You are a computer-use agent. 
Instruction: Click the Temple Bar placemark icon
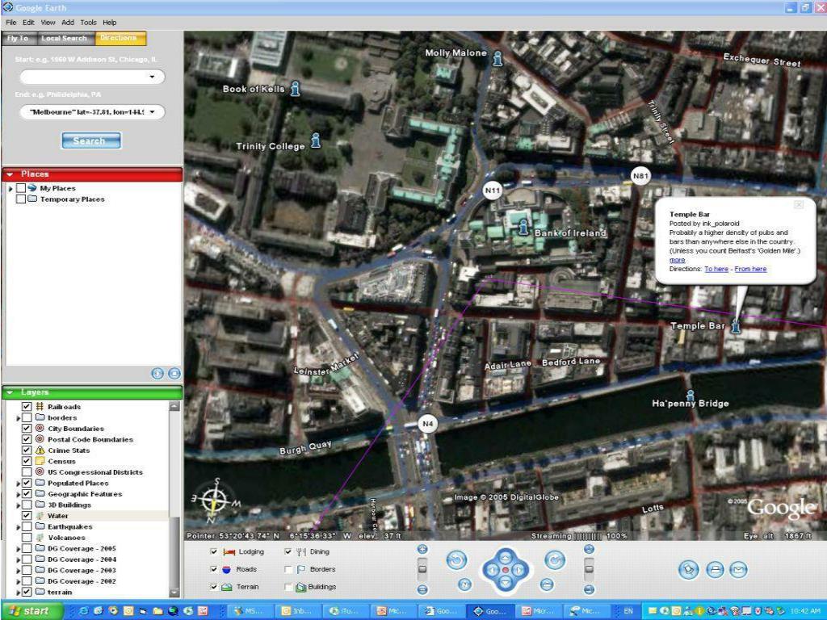736,326
